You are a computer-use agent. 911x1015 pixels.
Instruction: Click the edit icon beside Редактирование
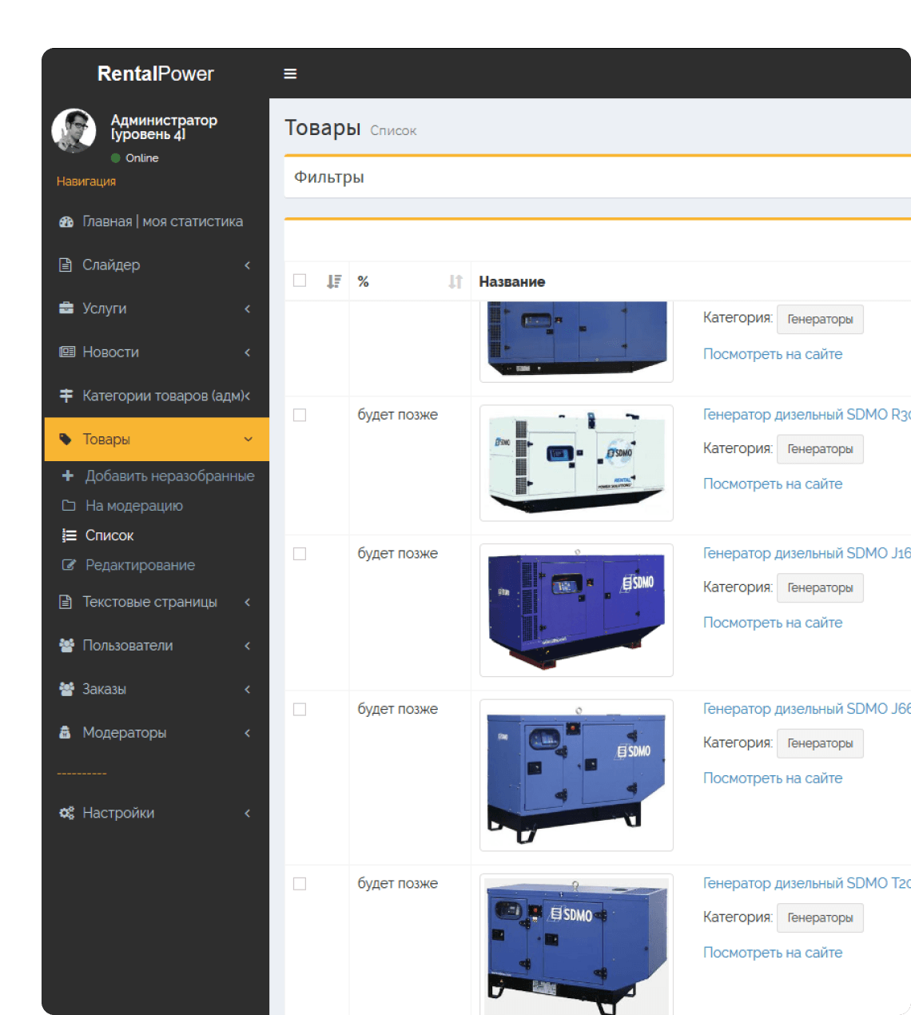69,565
